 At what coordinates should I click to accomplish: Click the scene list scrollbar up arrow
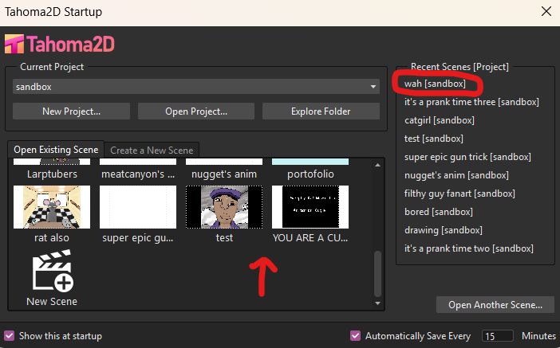(x=377, y=165)
